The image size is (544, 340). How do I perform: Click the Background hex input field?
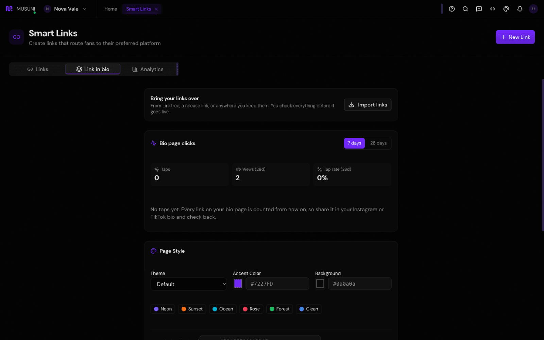coord(360,284)
